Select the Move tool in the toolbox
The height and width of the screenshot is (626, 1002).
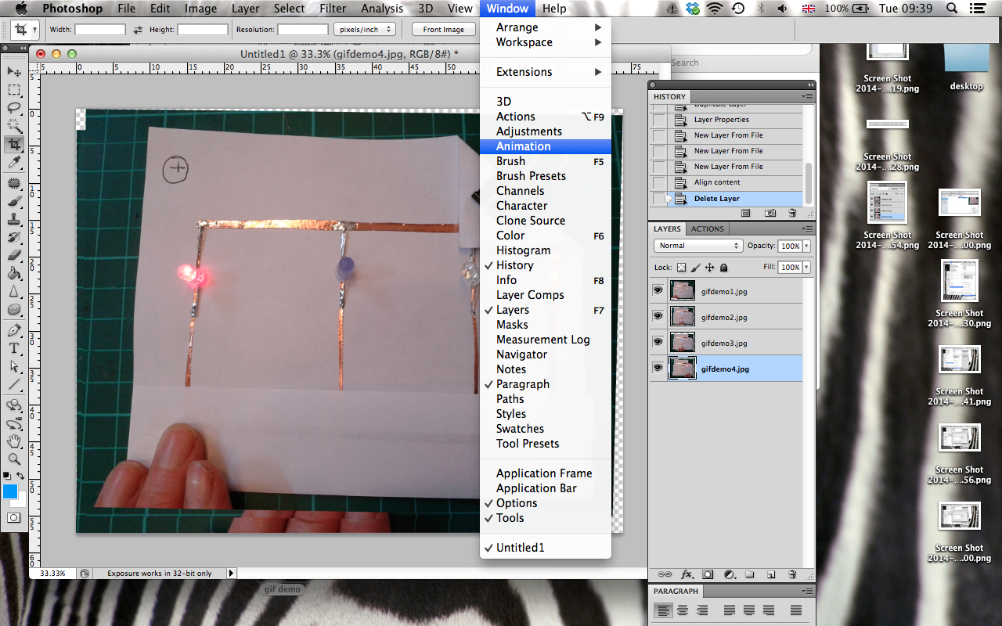pyautogui.click(x=14, y=72)
